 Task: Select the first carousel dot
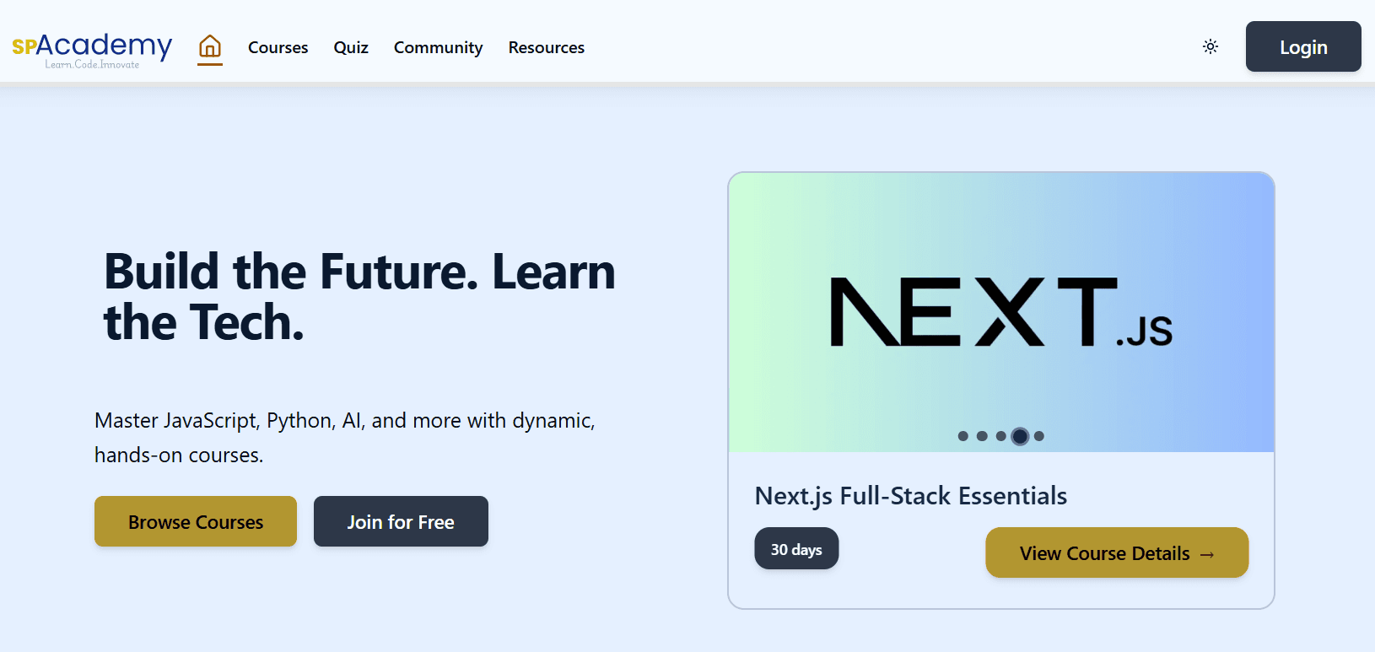point(963,436)
